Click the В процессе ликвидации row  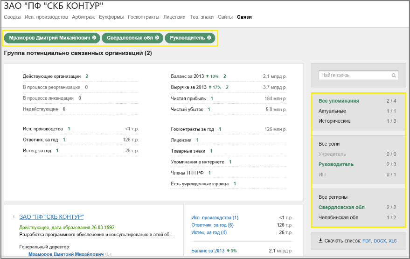point(81,98)
